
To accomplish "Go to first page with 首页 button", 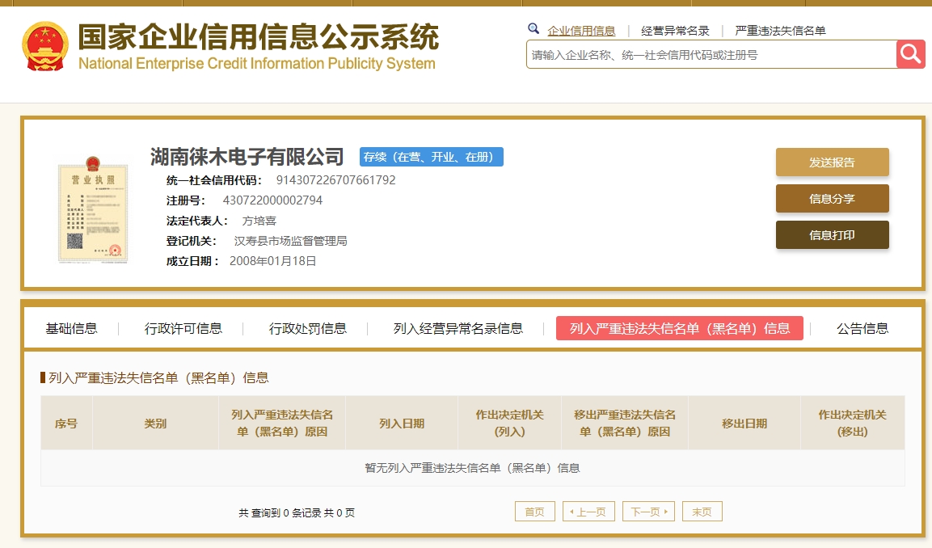I will click(535, 511).
